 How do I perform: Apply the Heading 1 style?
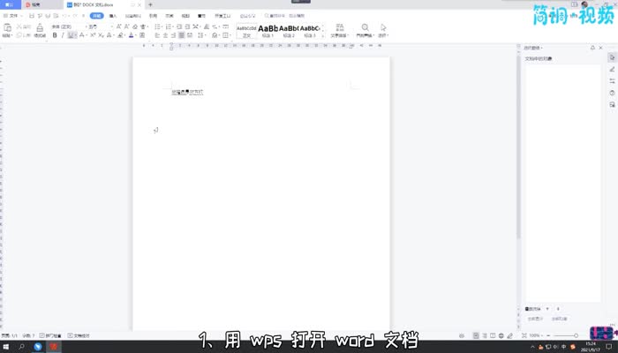(268, 29)
